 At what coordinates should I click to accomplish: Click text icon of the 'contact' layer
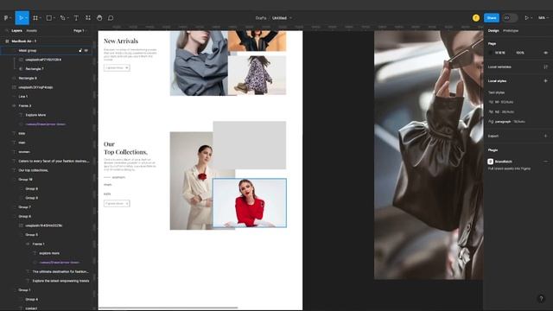[x=21, y=308]
